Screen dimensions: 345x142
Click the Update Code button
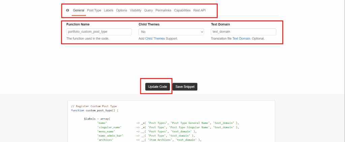coord(158,87)
